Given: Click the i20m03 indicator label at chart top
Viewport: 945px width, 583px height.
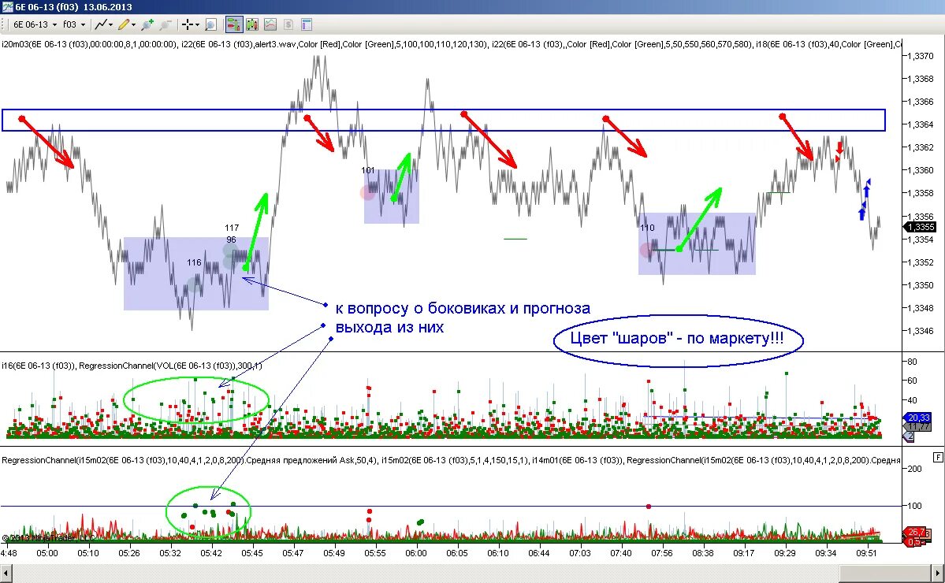Looking at the screenshot, I should click(x=89, y=44).
